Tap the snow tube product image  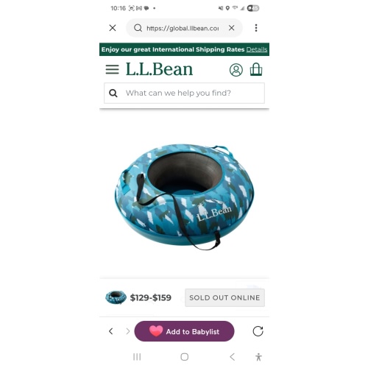coord(184,197)
